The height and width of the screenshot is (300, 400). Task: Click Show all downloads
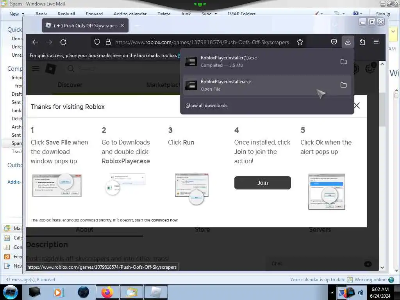click(x=207, y=105)
